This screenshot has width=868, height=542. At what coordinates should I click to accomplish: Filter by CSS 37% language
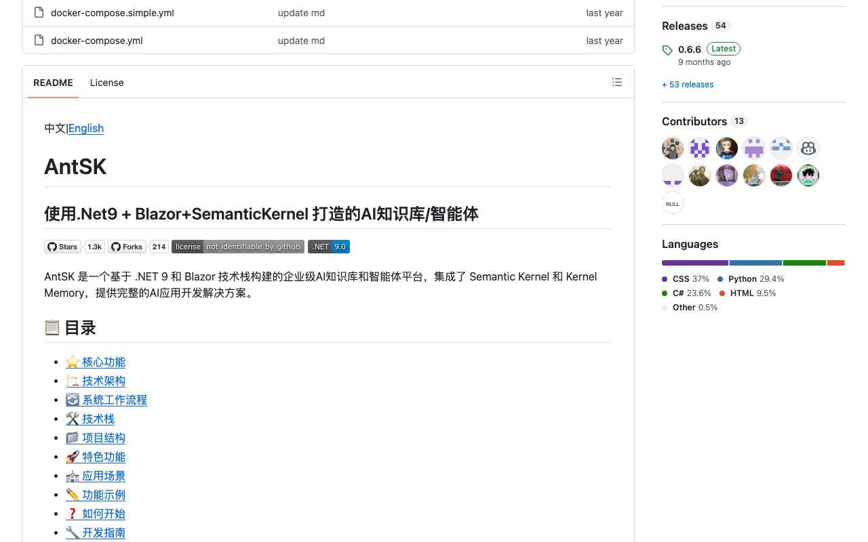[x=686, y=279]
